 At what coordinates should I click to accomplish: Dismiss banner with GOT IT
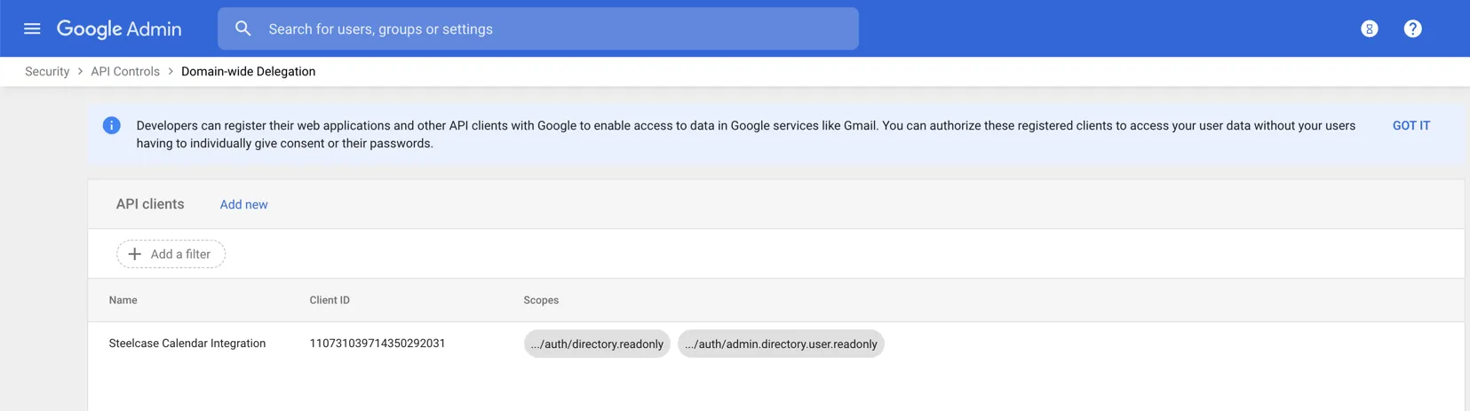coord(1410,125)
